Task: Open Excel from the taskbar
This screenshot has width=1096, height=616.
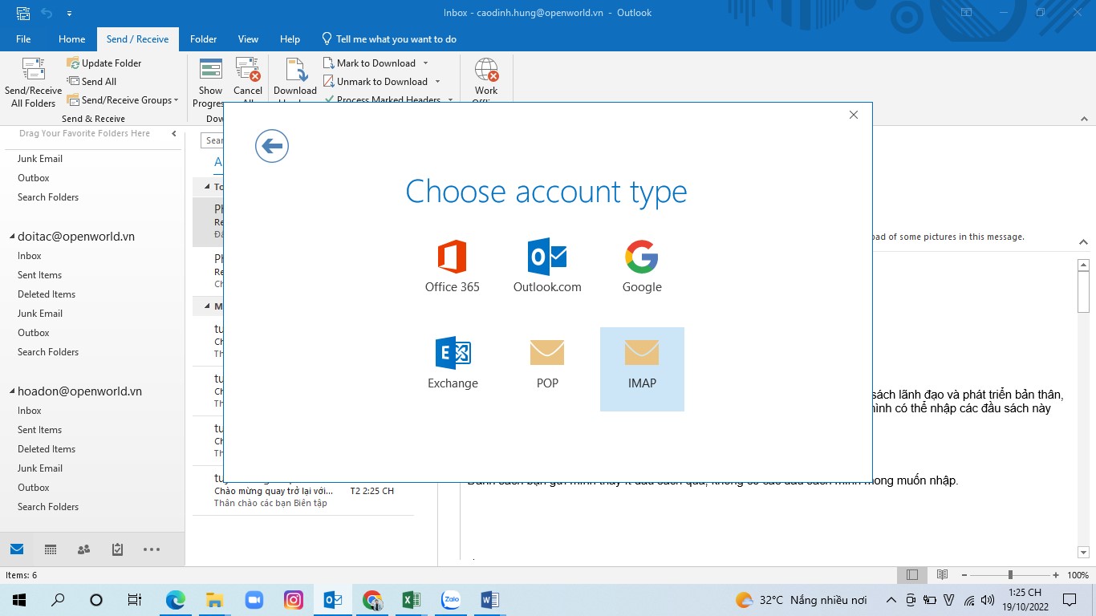Action: [412, 600]
